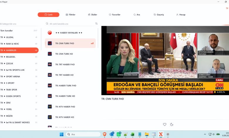This screenshot has width=229, height=138.
Task: Click the TR: CNN TURK FHD channel logo
Action: click(50, 43)
